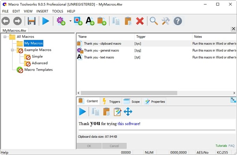Select Thank you - general macro row
This screenshot has height=155, width=237.
(x=156, y=50)
